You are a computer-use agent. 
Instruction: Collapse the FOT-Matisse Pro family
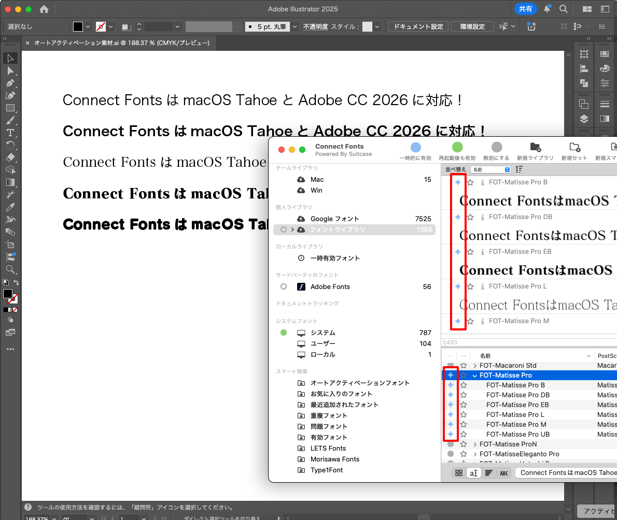(475, 375)
